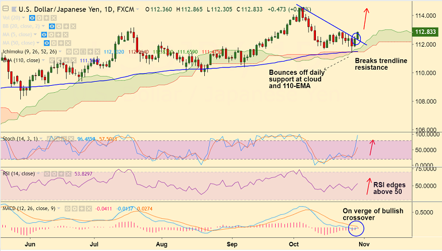Remove MACD indicator with its X

pyautogui.click(x=89, y=209)
